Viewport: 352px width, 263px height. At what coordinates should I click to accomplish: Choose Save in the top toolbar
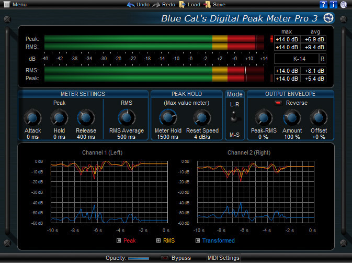click(x=219, y=5)
